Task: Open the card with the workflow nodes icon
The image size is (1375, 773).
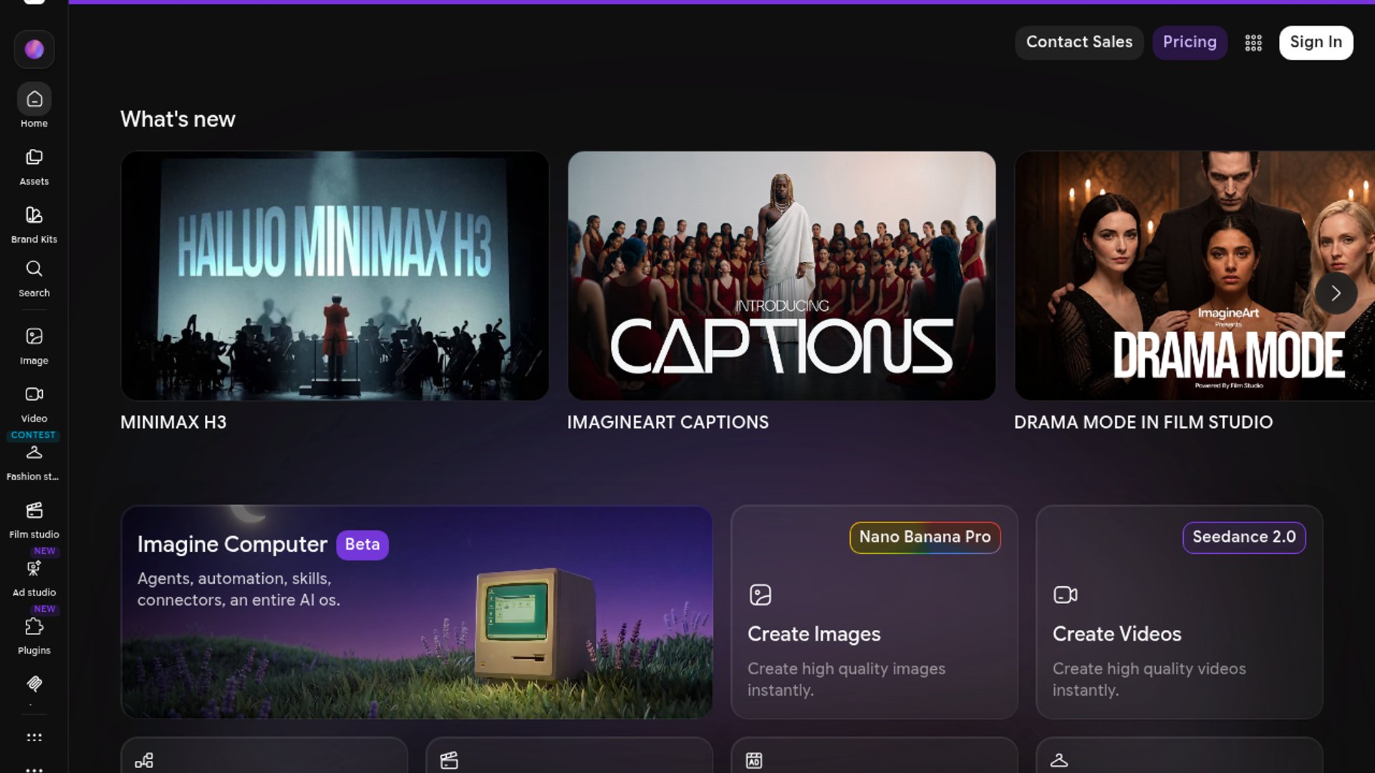Action: (264, 755)
